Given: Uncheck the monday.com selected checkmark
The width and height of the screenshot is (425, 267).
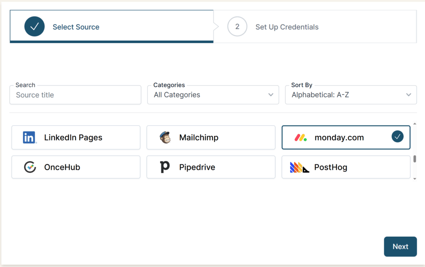Looking at the screenshot, I should [x=397, y=136].
